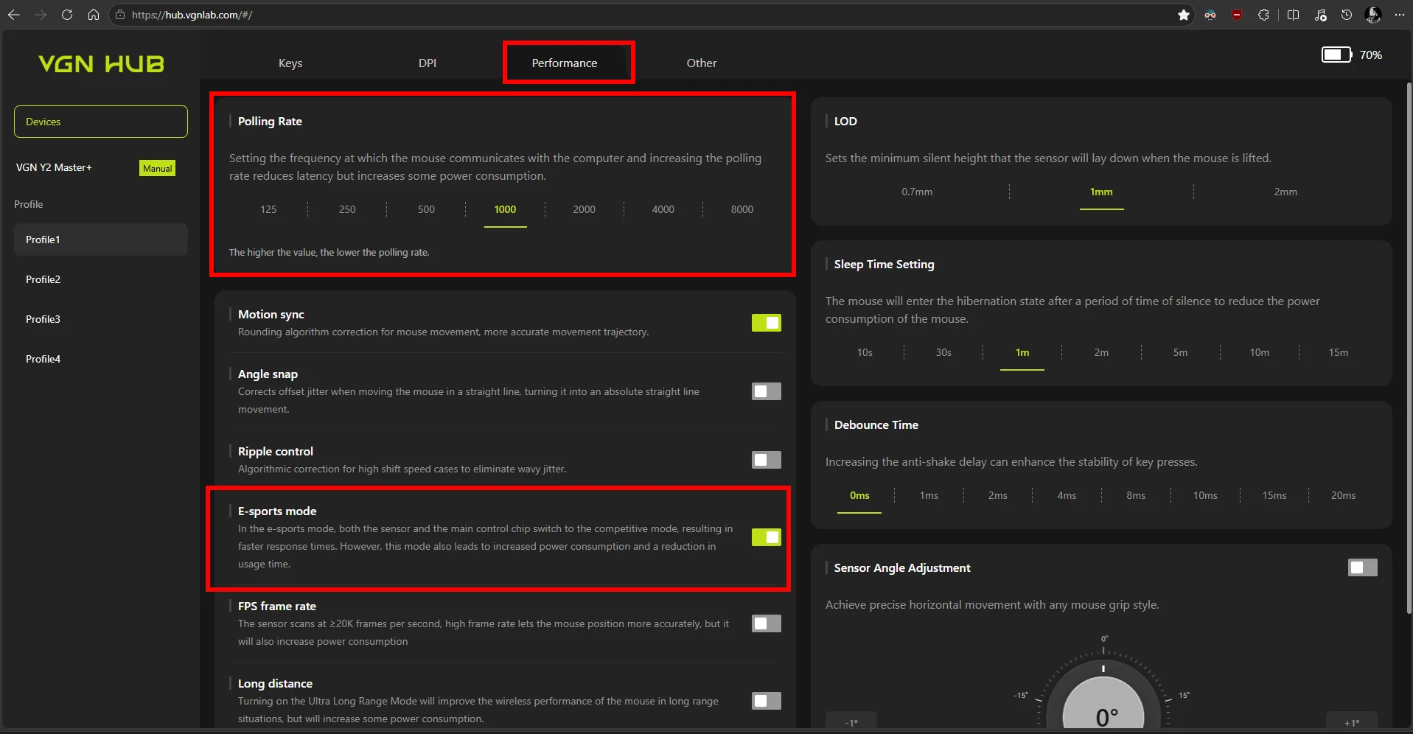Select Profile4 in the sidebar
This screenshot has height=734, width=1413.
click(x=101, y=359)
